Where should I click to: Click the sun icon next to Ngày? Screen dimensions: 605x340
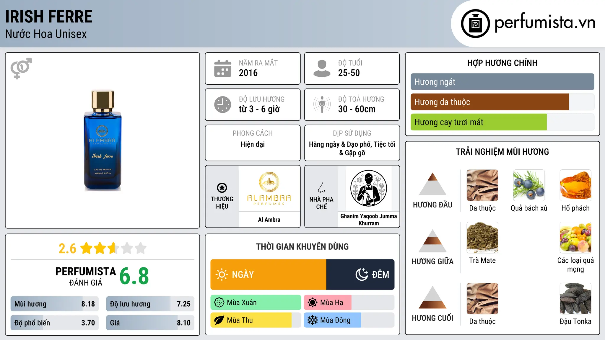tap(222, 274)
